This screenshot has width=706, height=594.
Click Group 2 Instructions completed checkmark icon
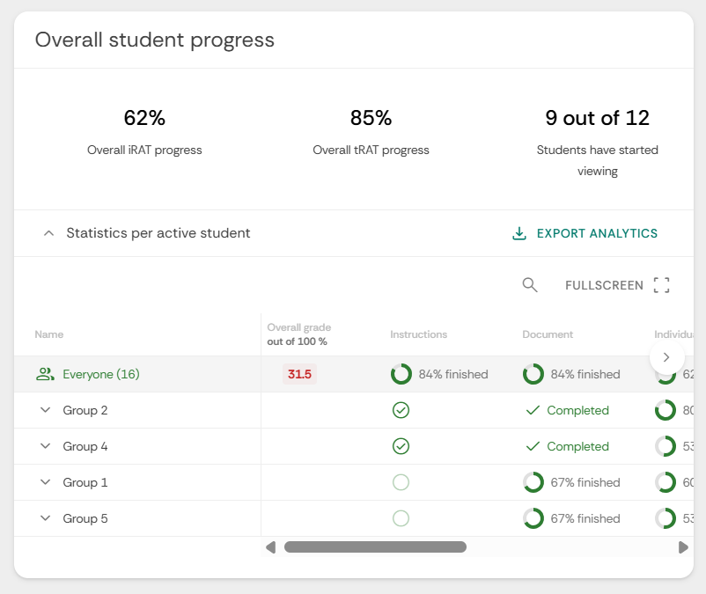pyautogui.click(x=401, y=410)
